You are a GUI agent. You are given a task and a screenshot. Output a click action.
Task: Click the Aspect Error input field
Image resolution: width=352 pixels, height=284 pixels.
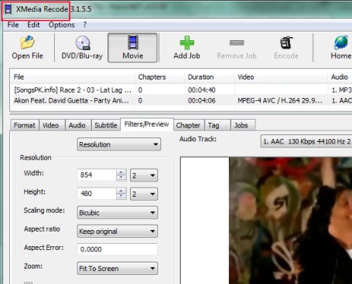(x=118, y=249)
